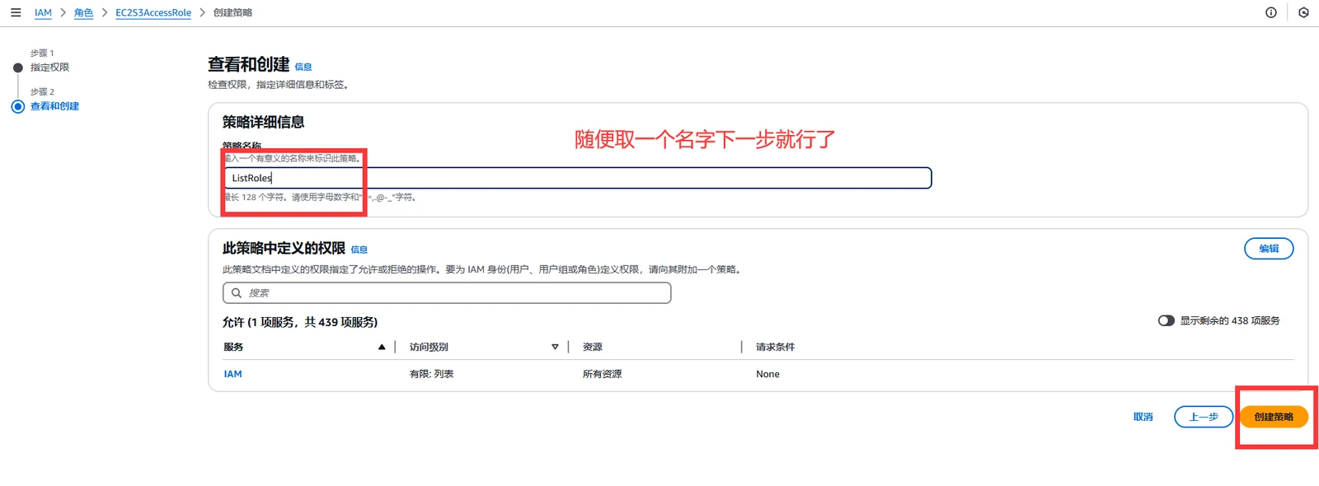This screenshot has width=1319, height=486.
Task: Click 信息 link next to 此策略中定义的权限
Action: pyautogui.click(x=359, y=250)
